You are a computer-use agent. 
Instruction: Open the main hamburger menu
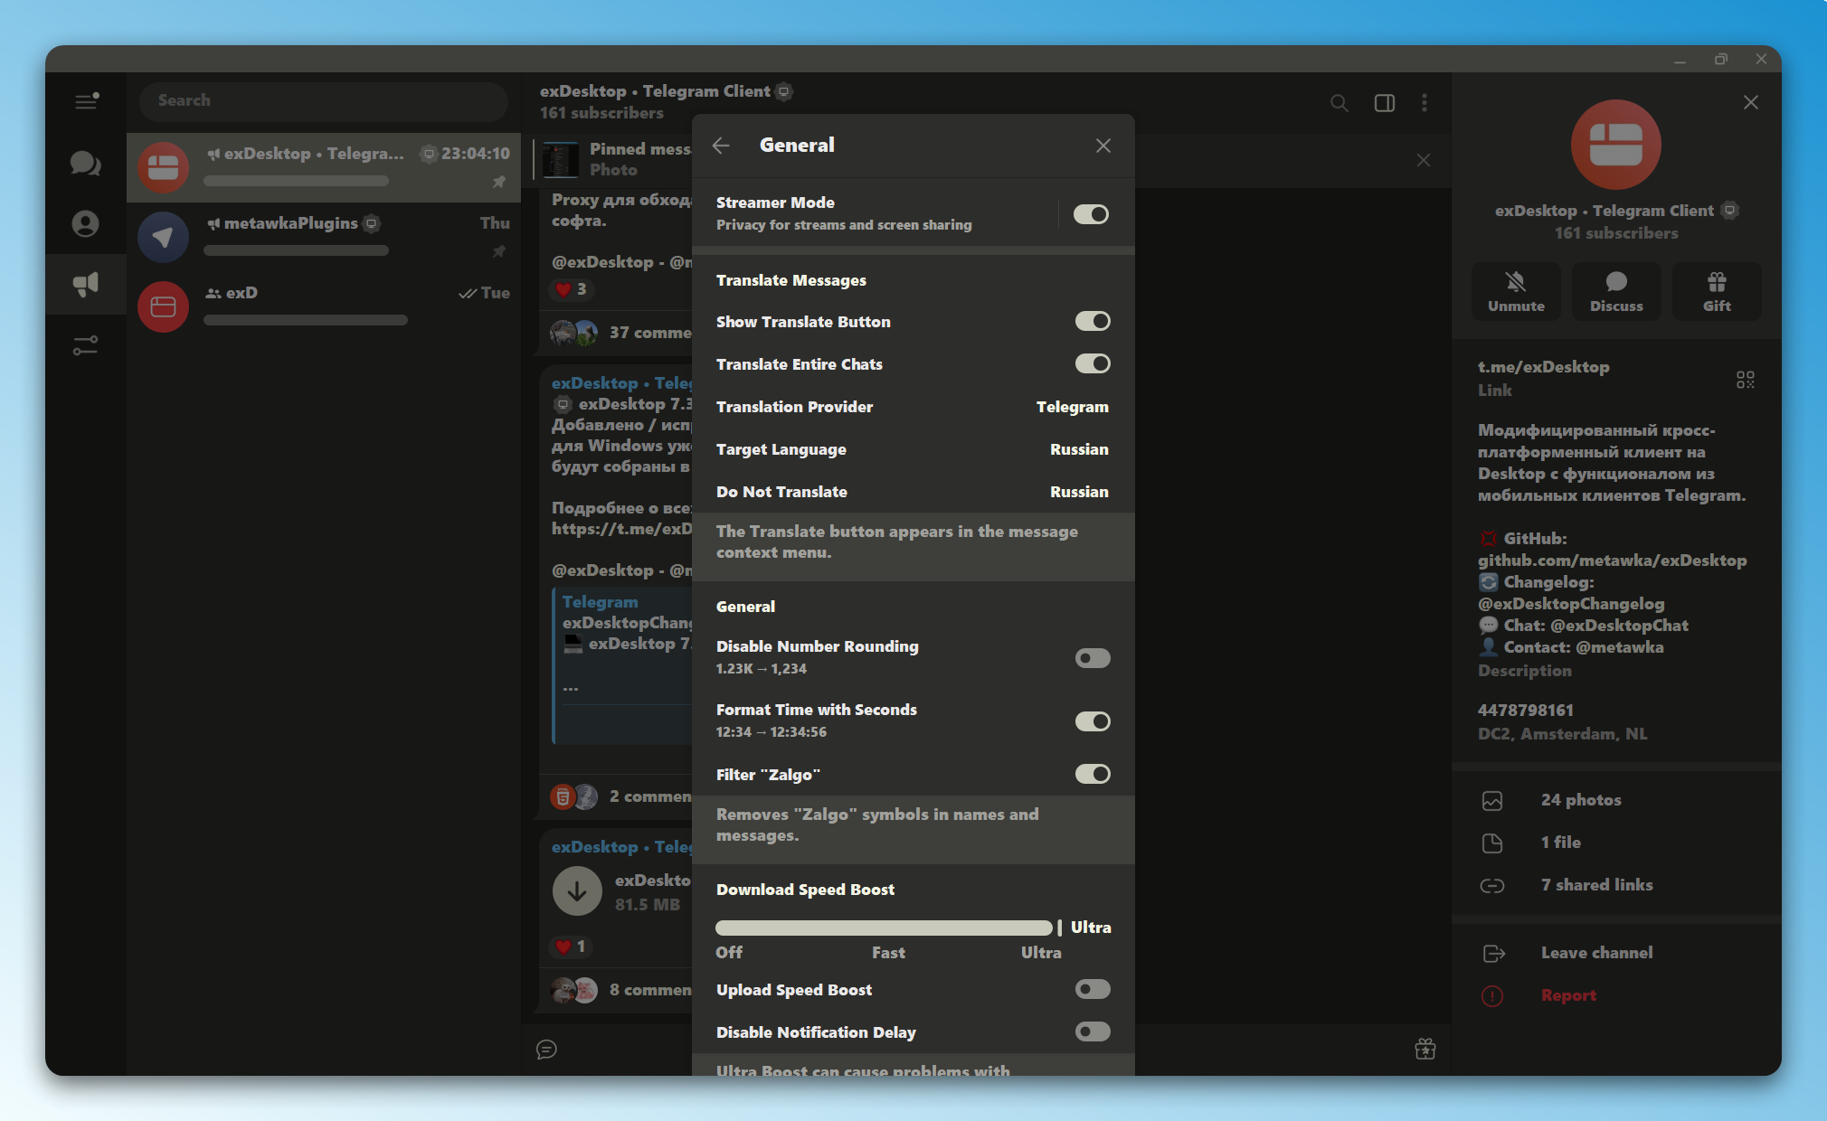(x=86, y=100)
